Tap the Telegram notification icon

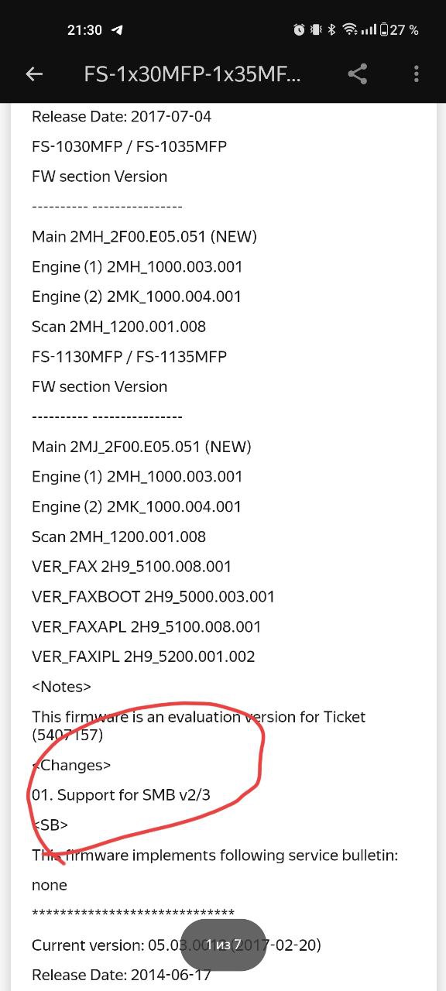pyautogui.click(x=118, y=30)
